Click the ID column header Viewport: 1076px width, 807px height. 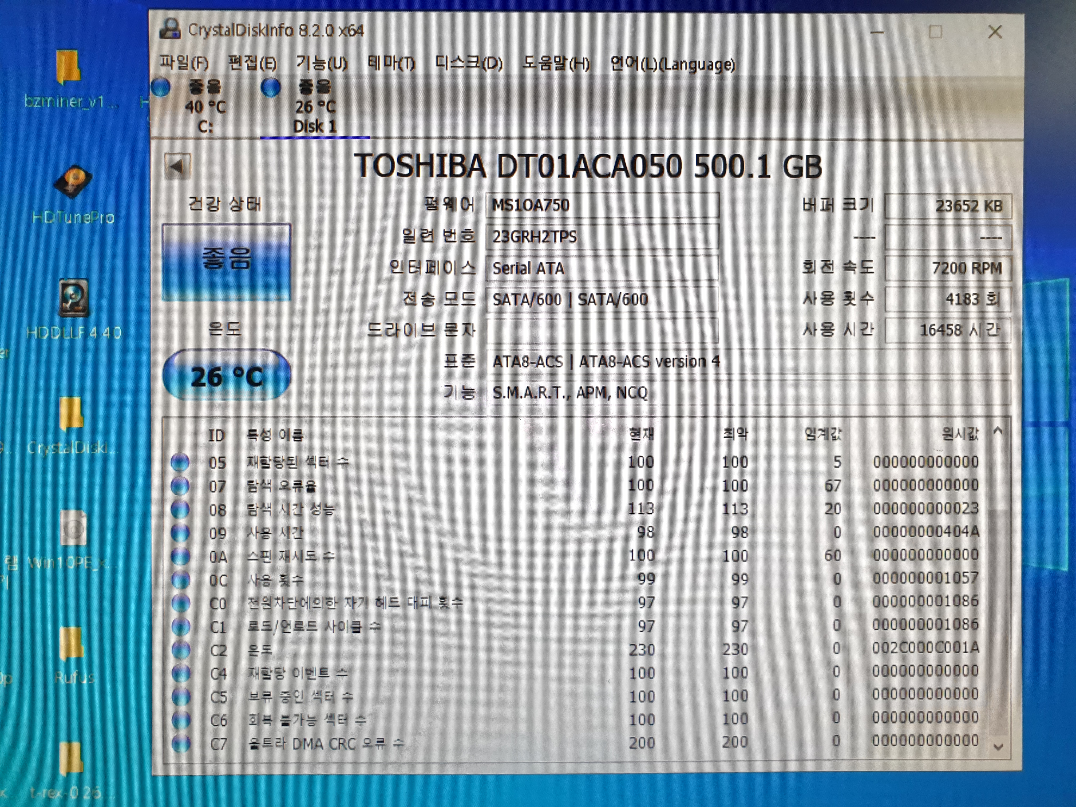(x=216, y=435)
